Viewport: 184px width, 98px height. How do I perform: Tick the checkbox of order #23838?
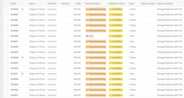pos(7,36)
